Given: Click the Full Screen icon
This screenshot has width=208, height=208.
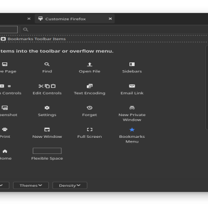Looking at the screenshot, I should 89,129.
